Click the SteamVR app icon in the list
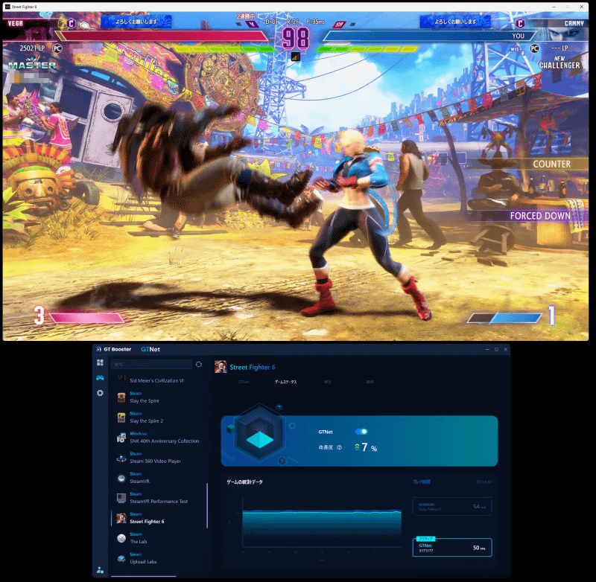The width and height of the screenshot is (596, 582). 121,478
